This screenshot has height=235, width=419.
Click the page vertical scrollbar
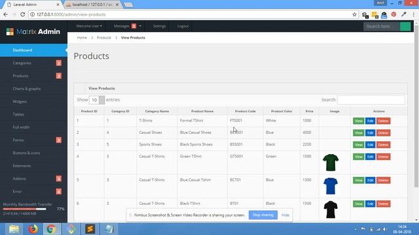(416, 106)
